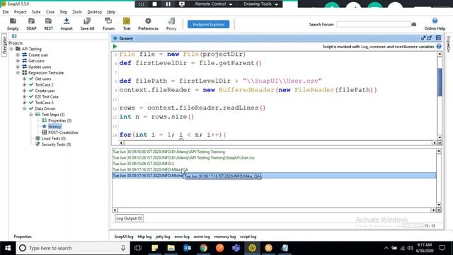
Task: Open the File menu
Action: (x=6, y=12)
